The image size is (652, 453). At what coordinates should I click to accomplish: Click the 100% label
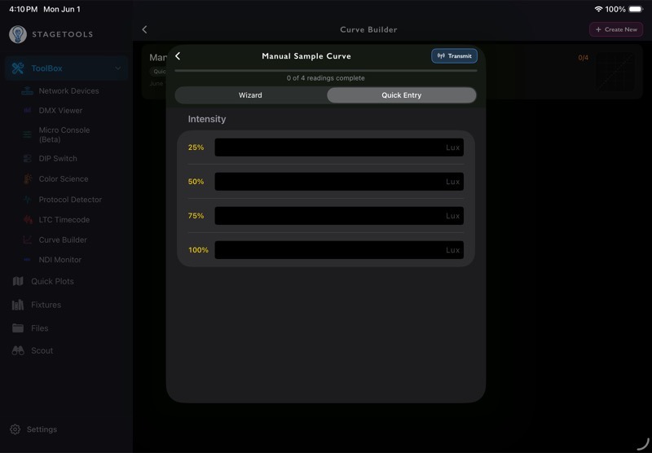[x=198, y=250]
